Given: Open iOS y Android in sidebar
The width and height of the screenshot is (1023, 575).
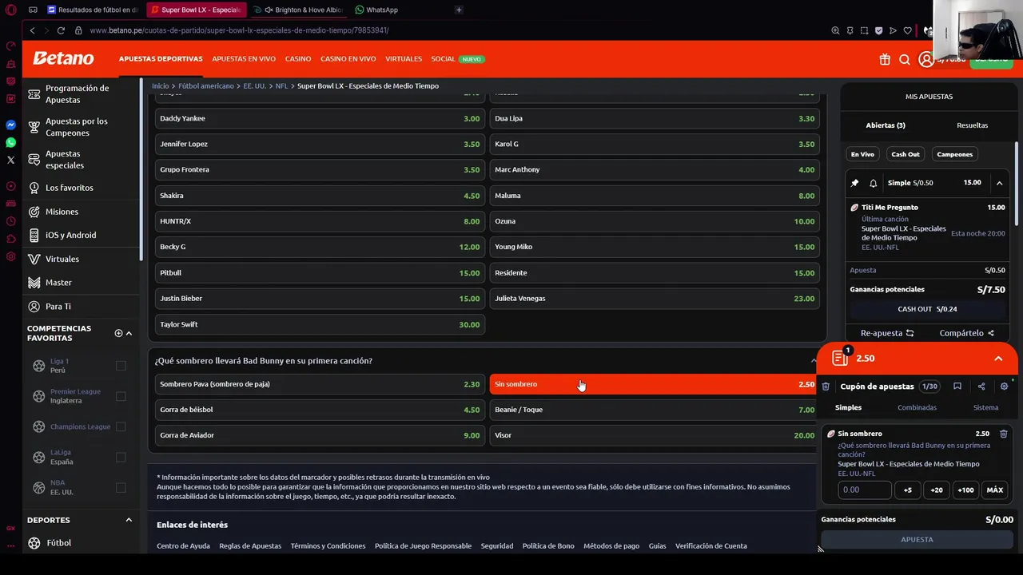Looking at the screenshot, I should tap(70, 235).
